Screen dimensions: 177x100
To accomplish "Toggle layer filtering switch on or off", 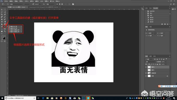I will click(x=166, y=59).
